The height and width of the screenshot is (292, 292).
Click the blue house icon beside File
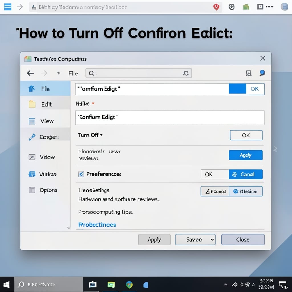coord(31,88)
